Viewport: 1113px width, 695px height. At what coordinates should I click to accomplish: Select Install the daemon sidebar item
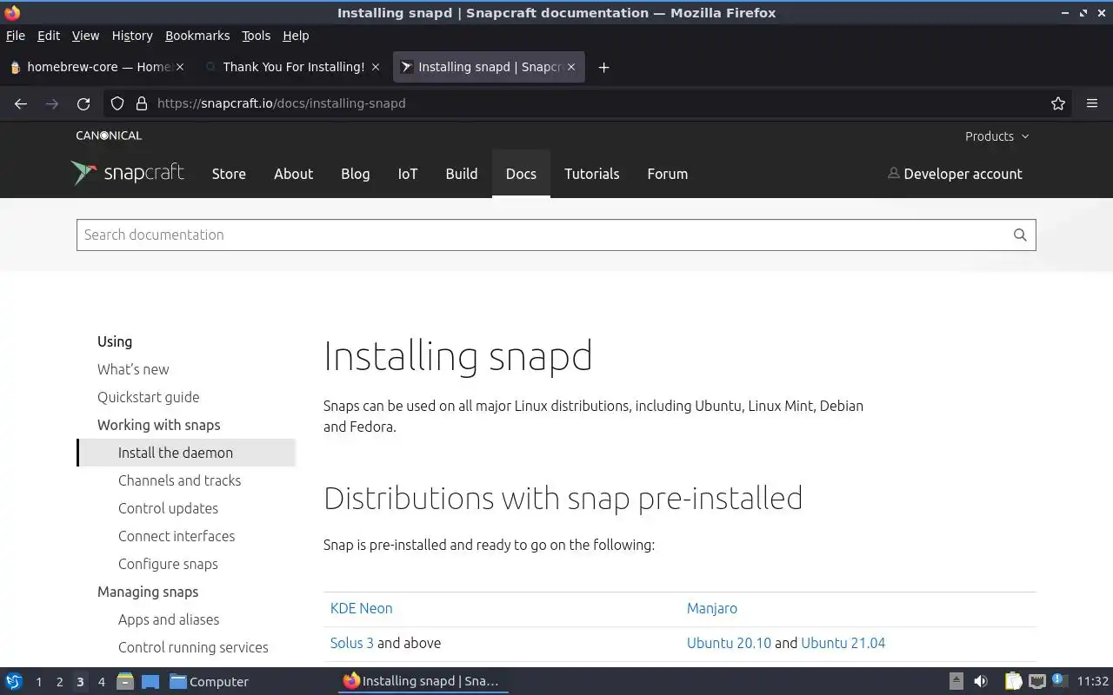tap(186, 453)
